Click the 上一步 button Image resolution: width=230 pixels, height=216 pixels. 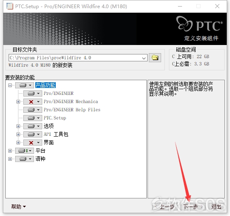tap(165, 207)
